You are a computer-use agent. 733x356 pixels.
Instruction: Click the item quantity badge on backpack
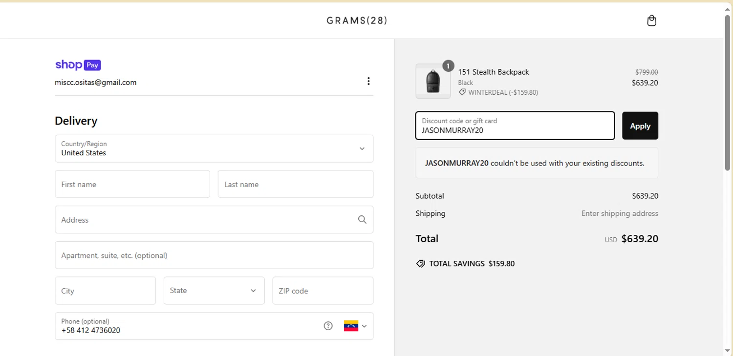[x=448, y=65]
